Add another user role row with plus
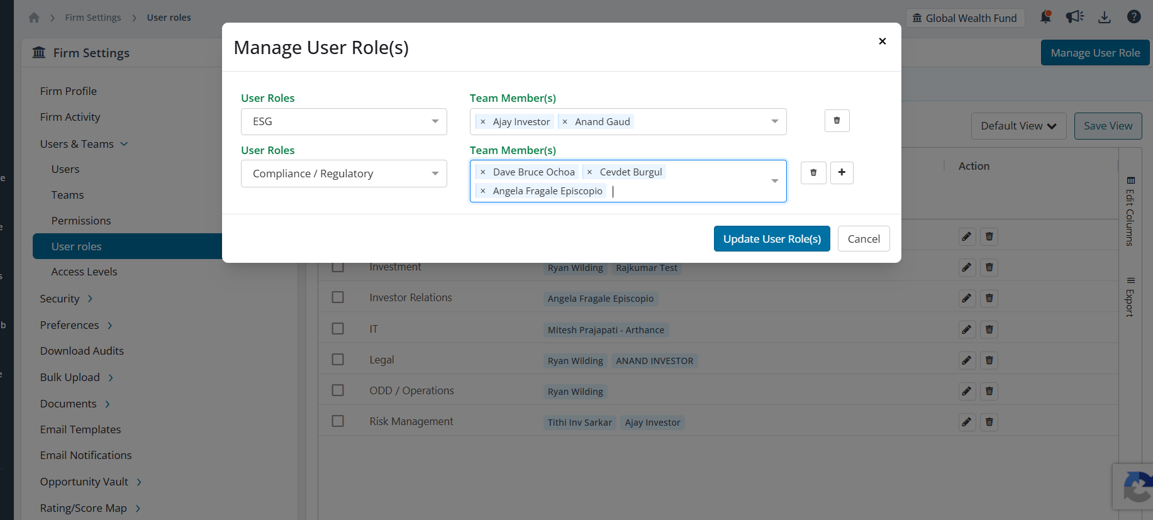The image size is (1153, 520). (842, 172)
